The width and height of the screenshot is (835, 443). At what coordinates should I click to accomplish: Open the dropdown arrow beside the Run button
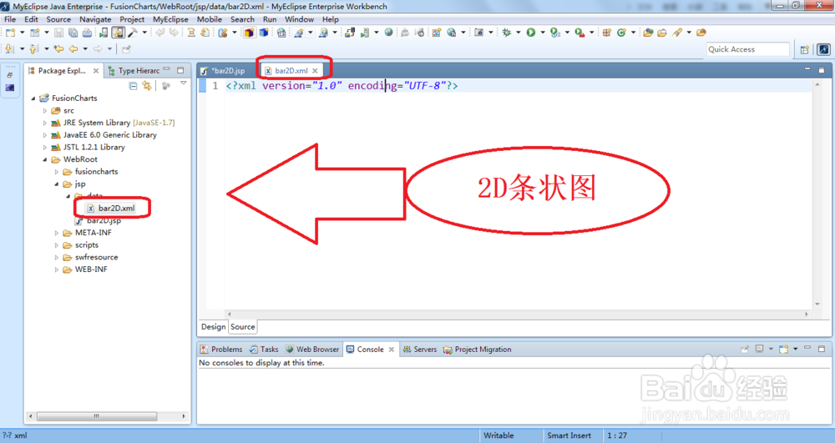click(x=543, y=33)
